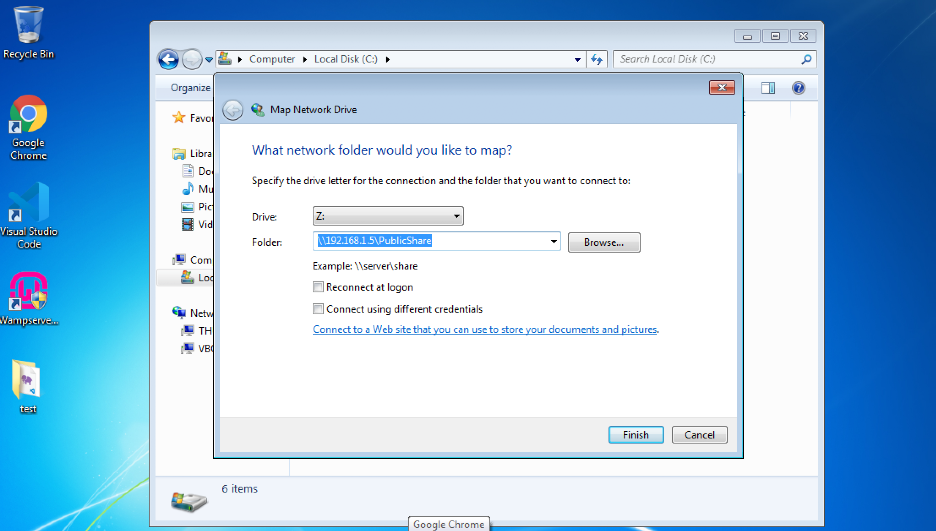Click the Computer breadcrumb in the address bar
Image resolution: width=936 pixels, height=531 pixels.
pyautogui.click(x=272, y=59)
